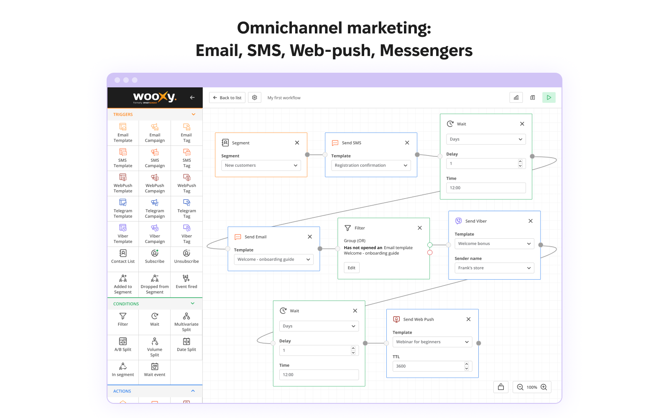
Task: Click the save workflow icon
Action: click(x=533, y=97)
